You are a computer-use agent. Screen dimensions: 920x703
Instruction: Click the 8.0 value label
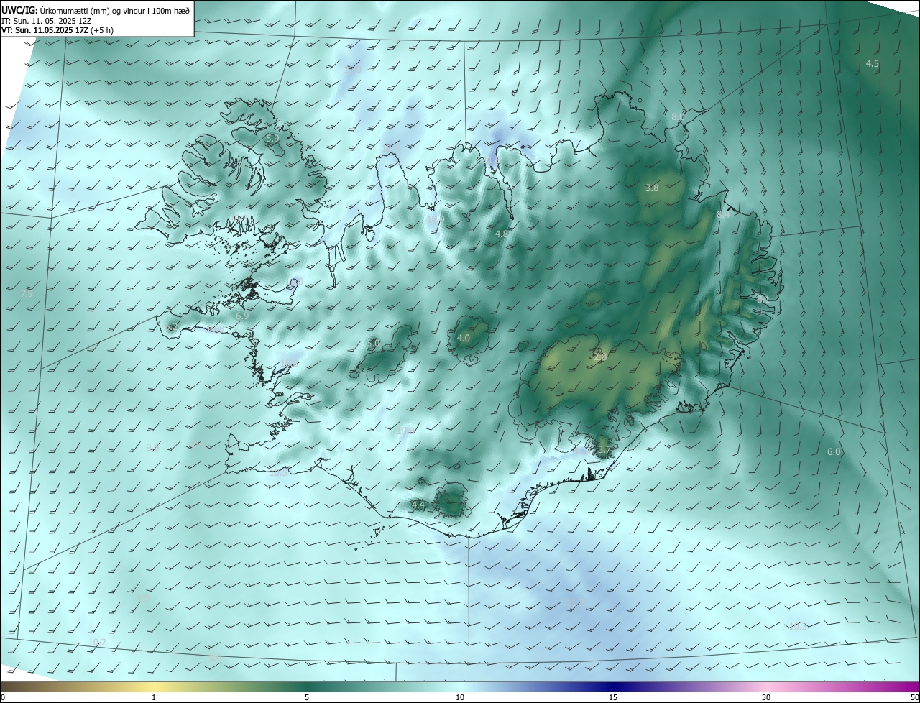coord(677,116)
